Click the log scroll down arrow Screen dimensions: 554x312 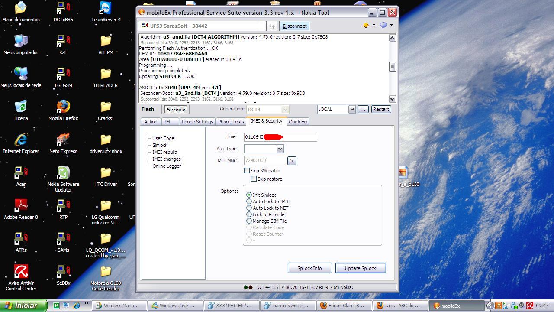393,99
